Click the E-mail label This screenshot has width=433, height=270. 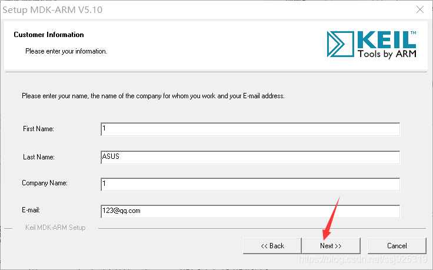click(31, 210)
